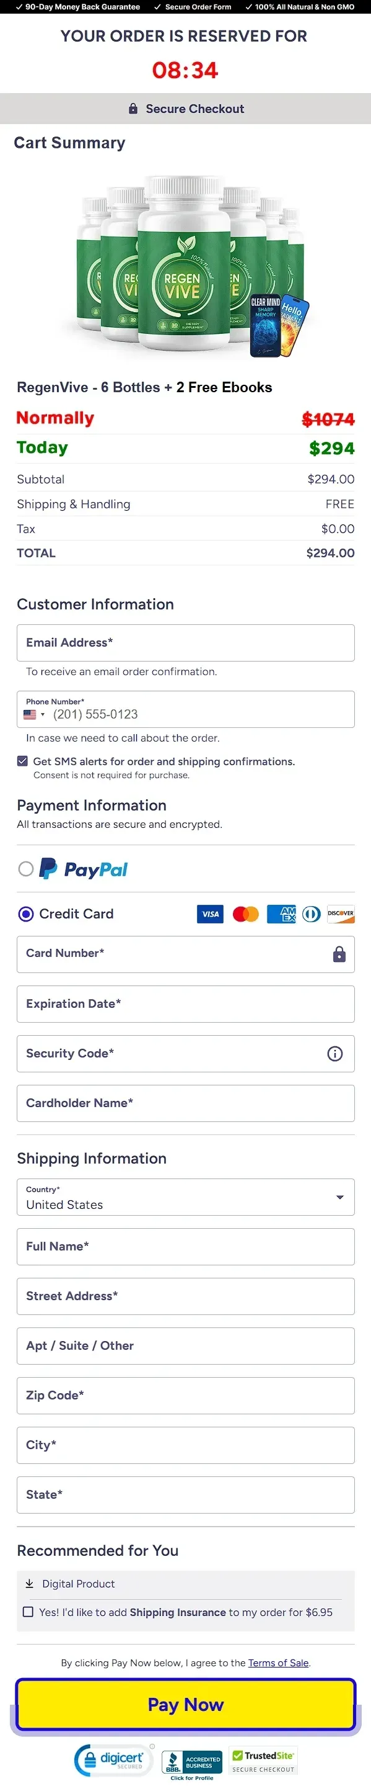
Task: Open the phone country flag dropdown
Action: [34, 714]
